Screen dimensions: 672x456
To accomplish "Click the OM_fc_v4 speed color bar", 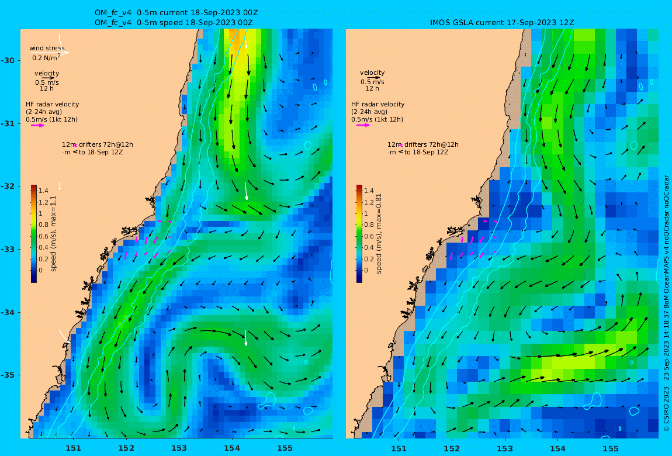I will [x=34, y=234].
